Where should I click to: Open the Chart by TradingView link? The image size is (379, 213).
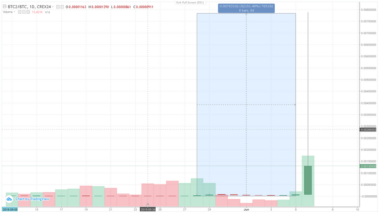tap(33, 199)
